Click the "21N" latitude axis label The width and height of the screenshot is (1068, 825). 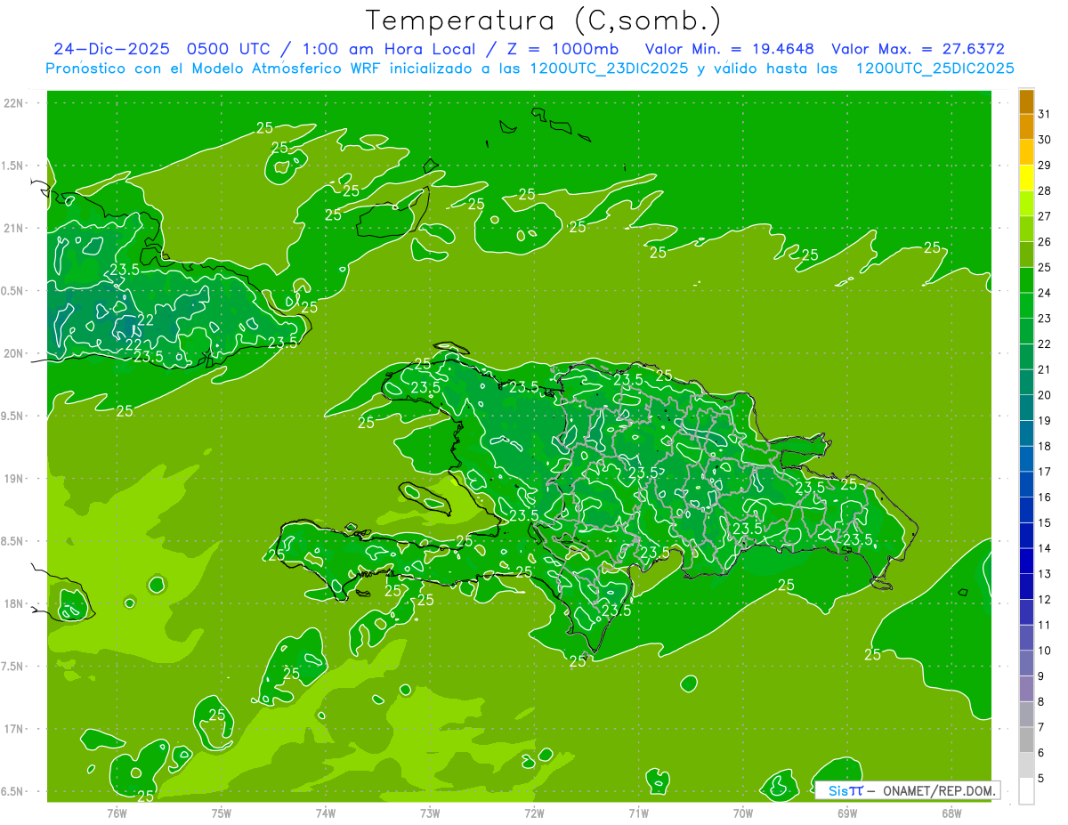pos(12,228)
